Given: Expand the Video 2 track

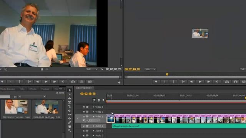Looking at the screenshot, I should (93, 112).
